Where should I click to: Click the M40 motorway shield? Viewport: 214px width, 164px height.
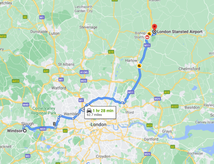[26, 105]
